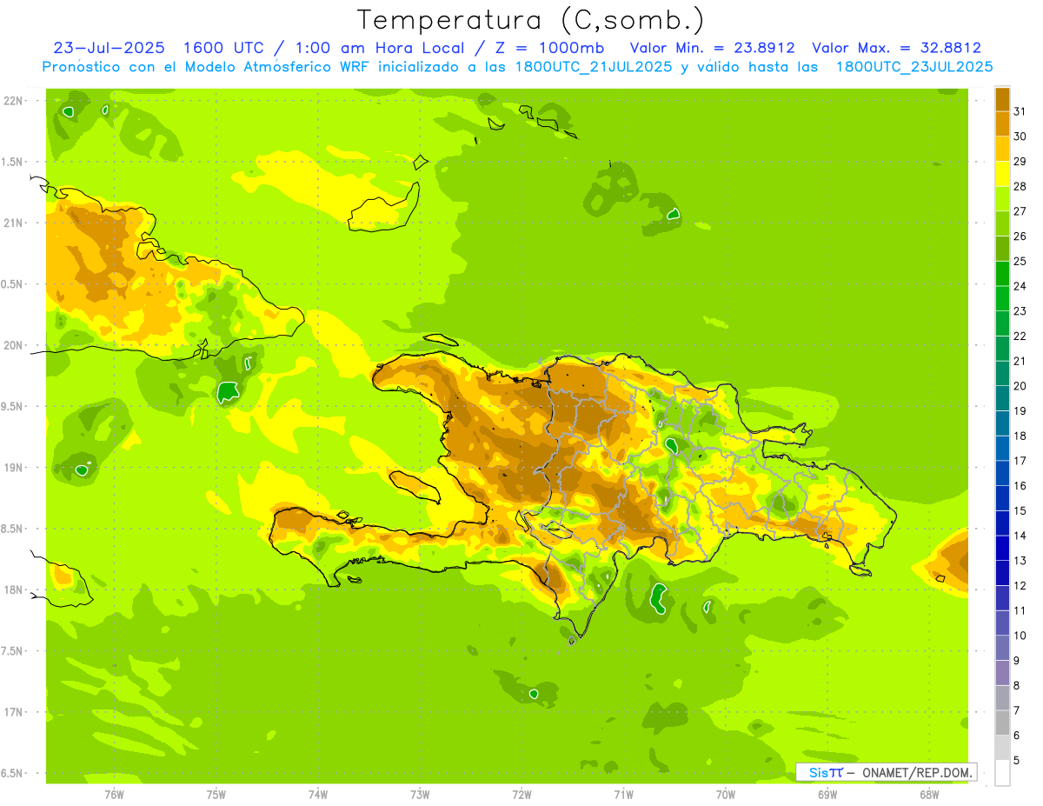Click the legend value "31"
1043x806 pixels.
coord(1020,111)
